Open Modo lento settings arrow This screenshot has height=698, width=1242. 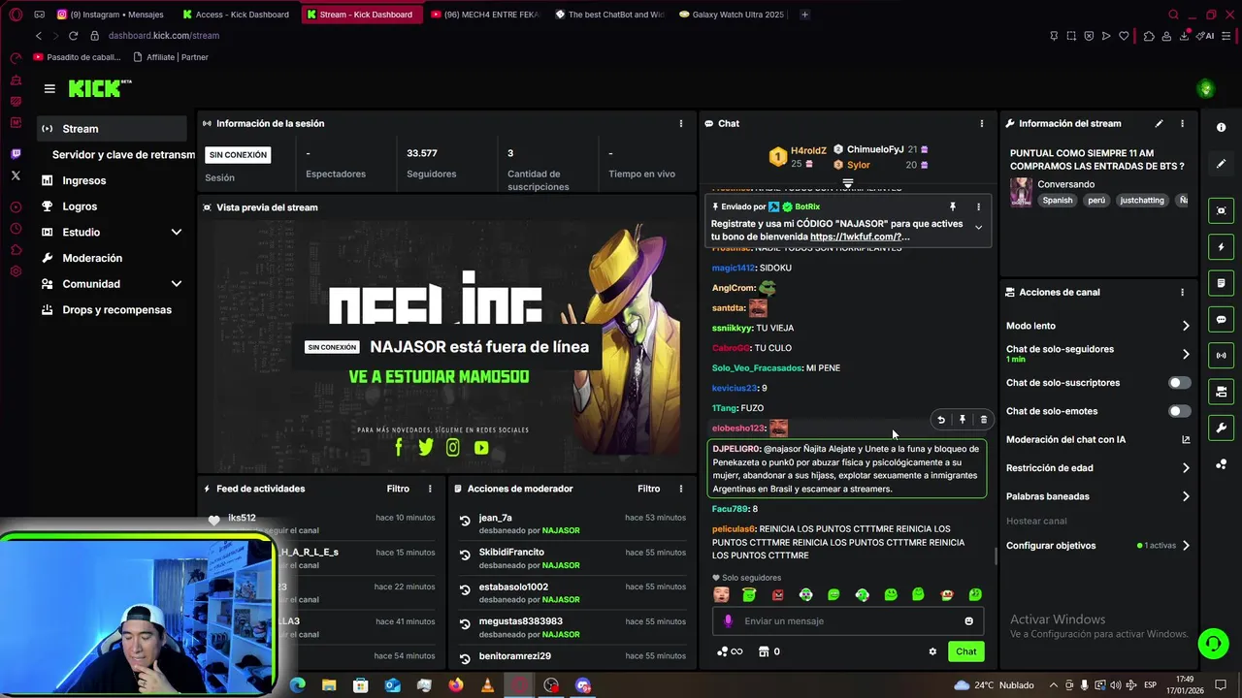click(x=1185, y=326)
